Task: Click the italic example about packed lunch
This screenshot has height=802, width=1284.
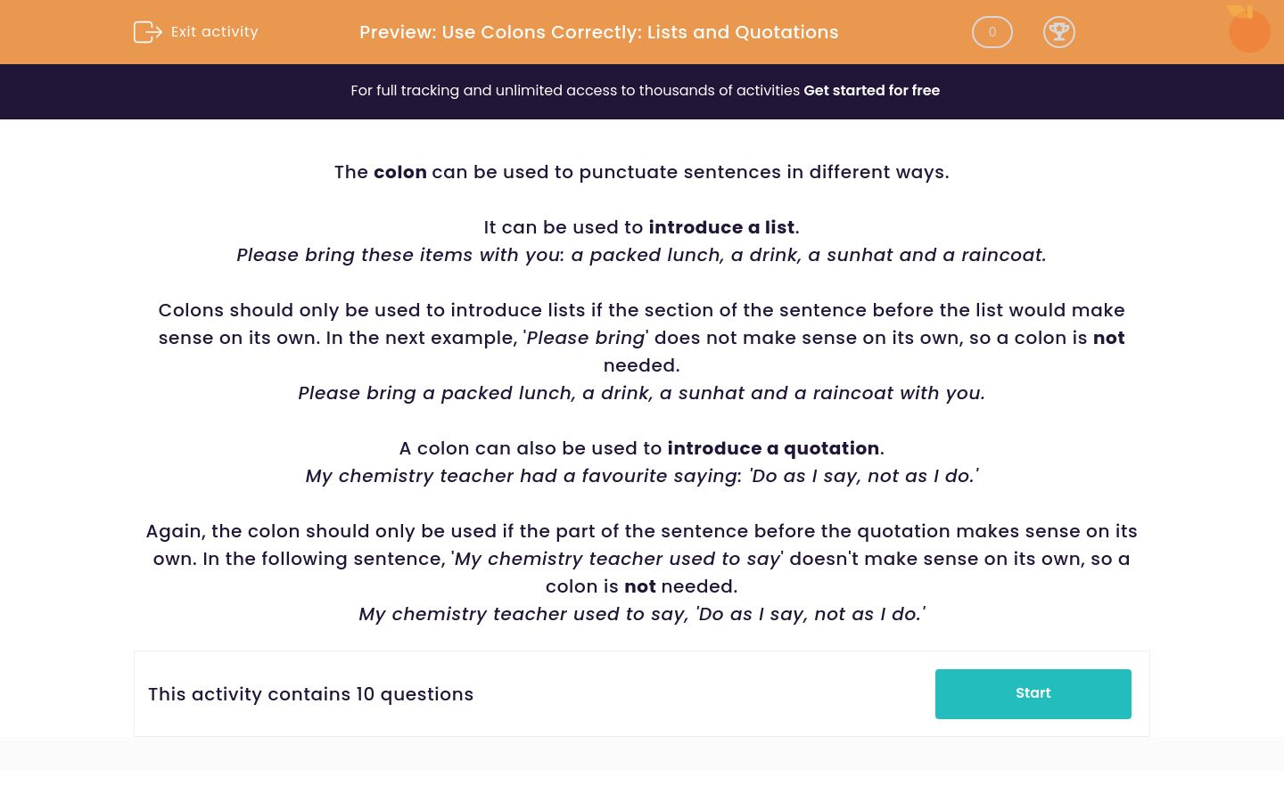Action: coord(641,255)
